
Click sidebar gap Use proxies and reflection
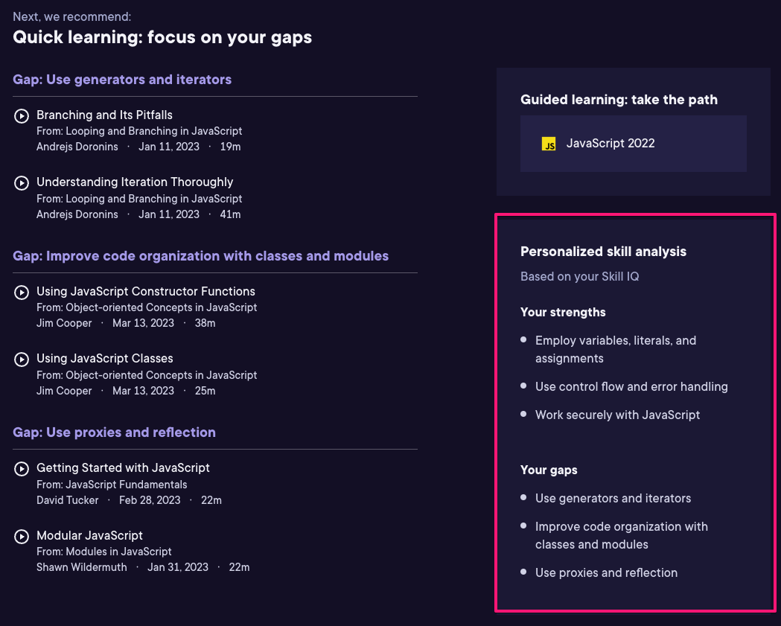(606, 572)
